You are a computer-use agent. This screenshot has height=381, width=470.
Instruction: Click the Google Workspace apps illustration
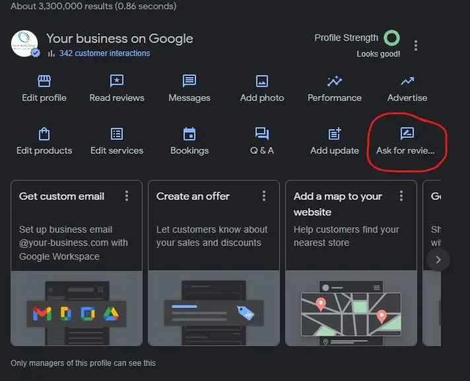[77, 308]
